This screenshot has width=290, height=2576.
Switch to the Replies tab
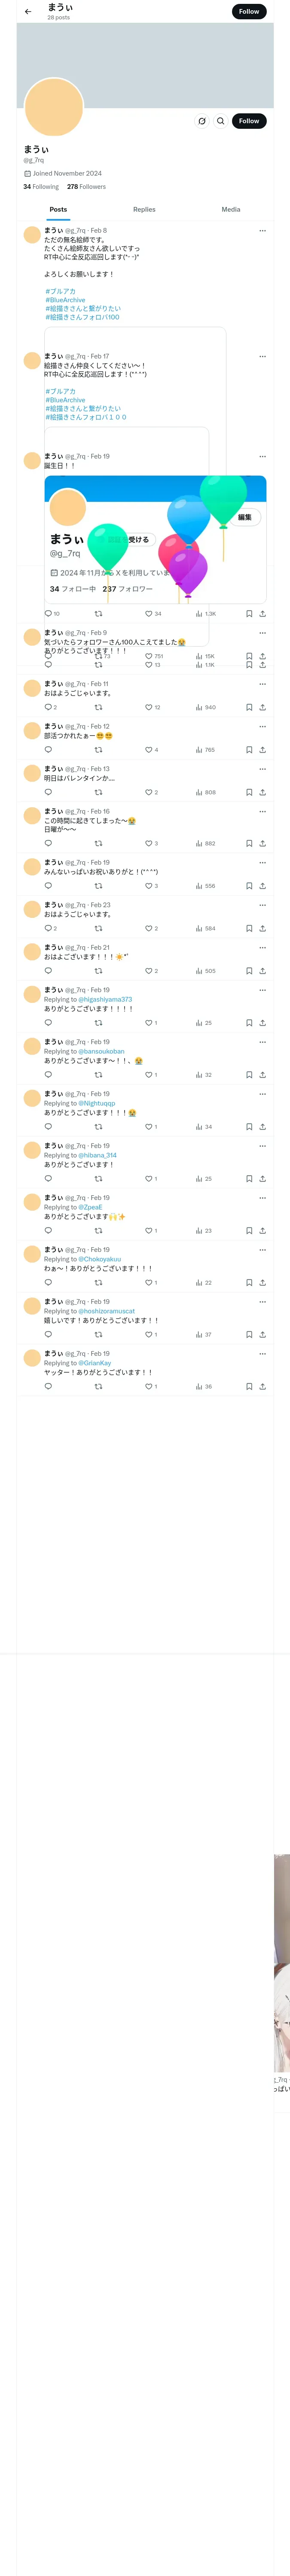point(144,210)
